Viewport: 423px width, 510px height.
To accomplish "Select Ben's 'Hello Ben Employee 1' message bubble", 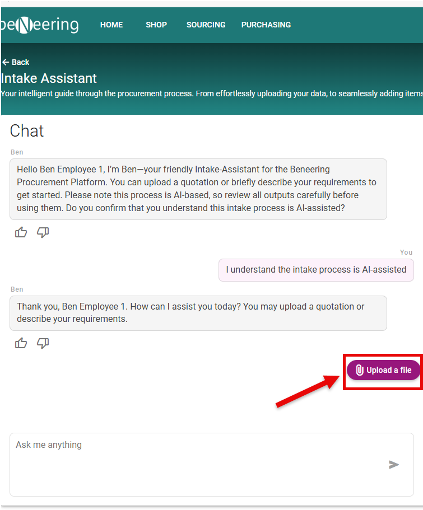I will 198,189.
